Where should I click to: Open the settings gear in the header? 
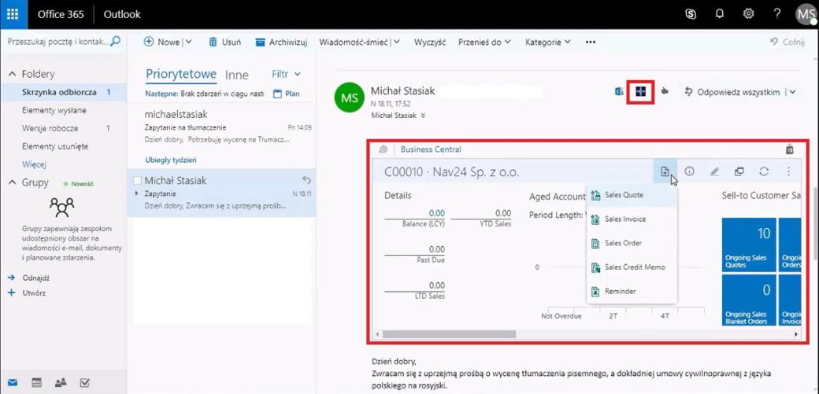tap(748, 14)
